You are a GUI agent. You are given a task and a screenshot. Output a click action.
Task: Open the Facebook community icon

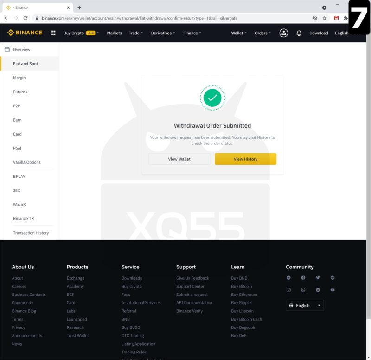click(303, 278)
